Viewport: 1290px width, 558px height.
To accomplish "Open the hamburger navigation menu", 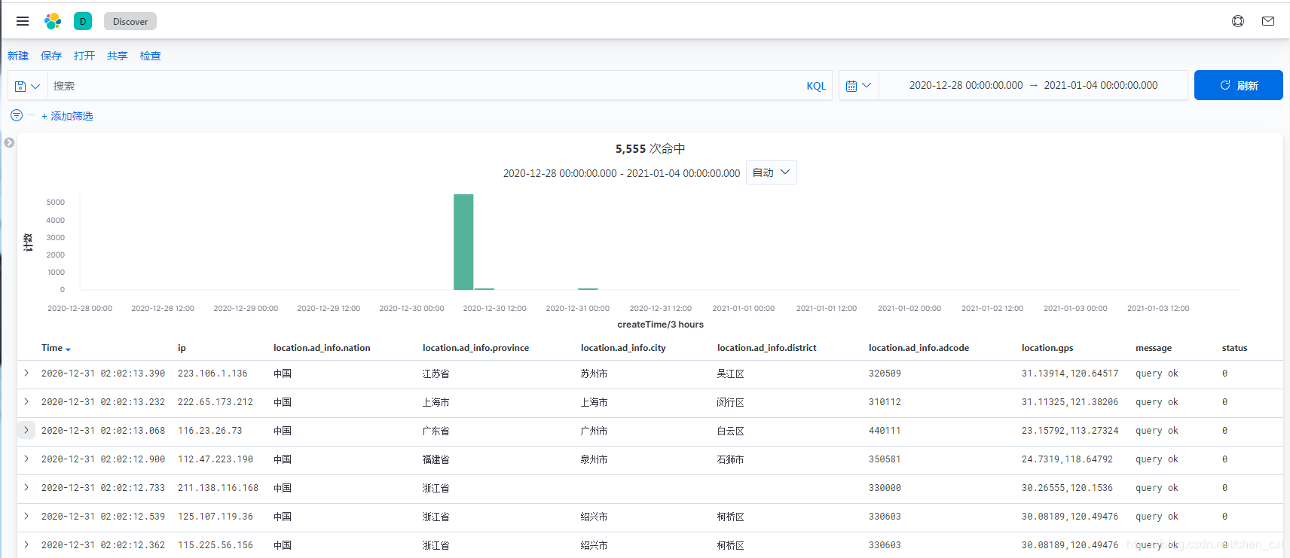I will pyautogui.click(x=23, y=21).
